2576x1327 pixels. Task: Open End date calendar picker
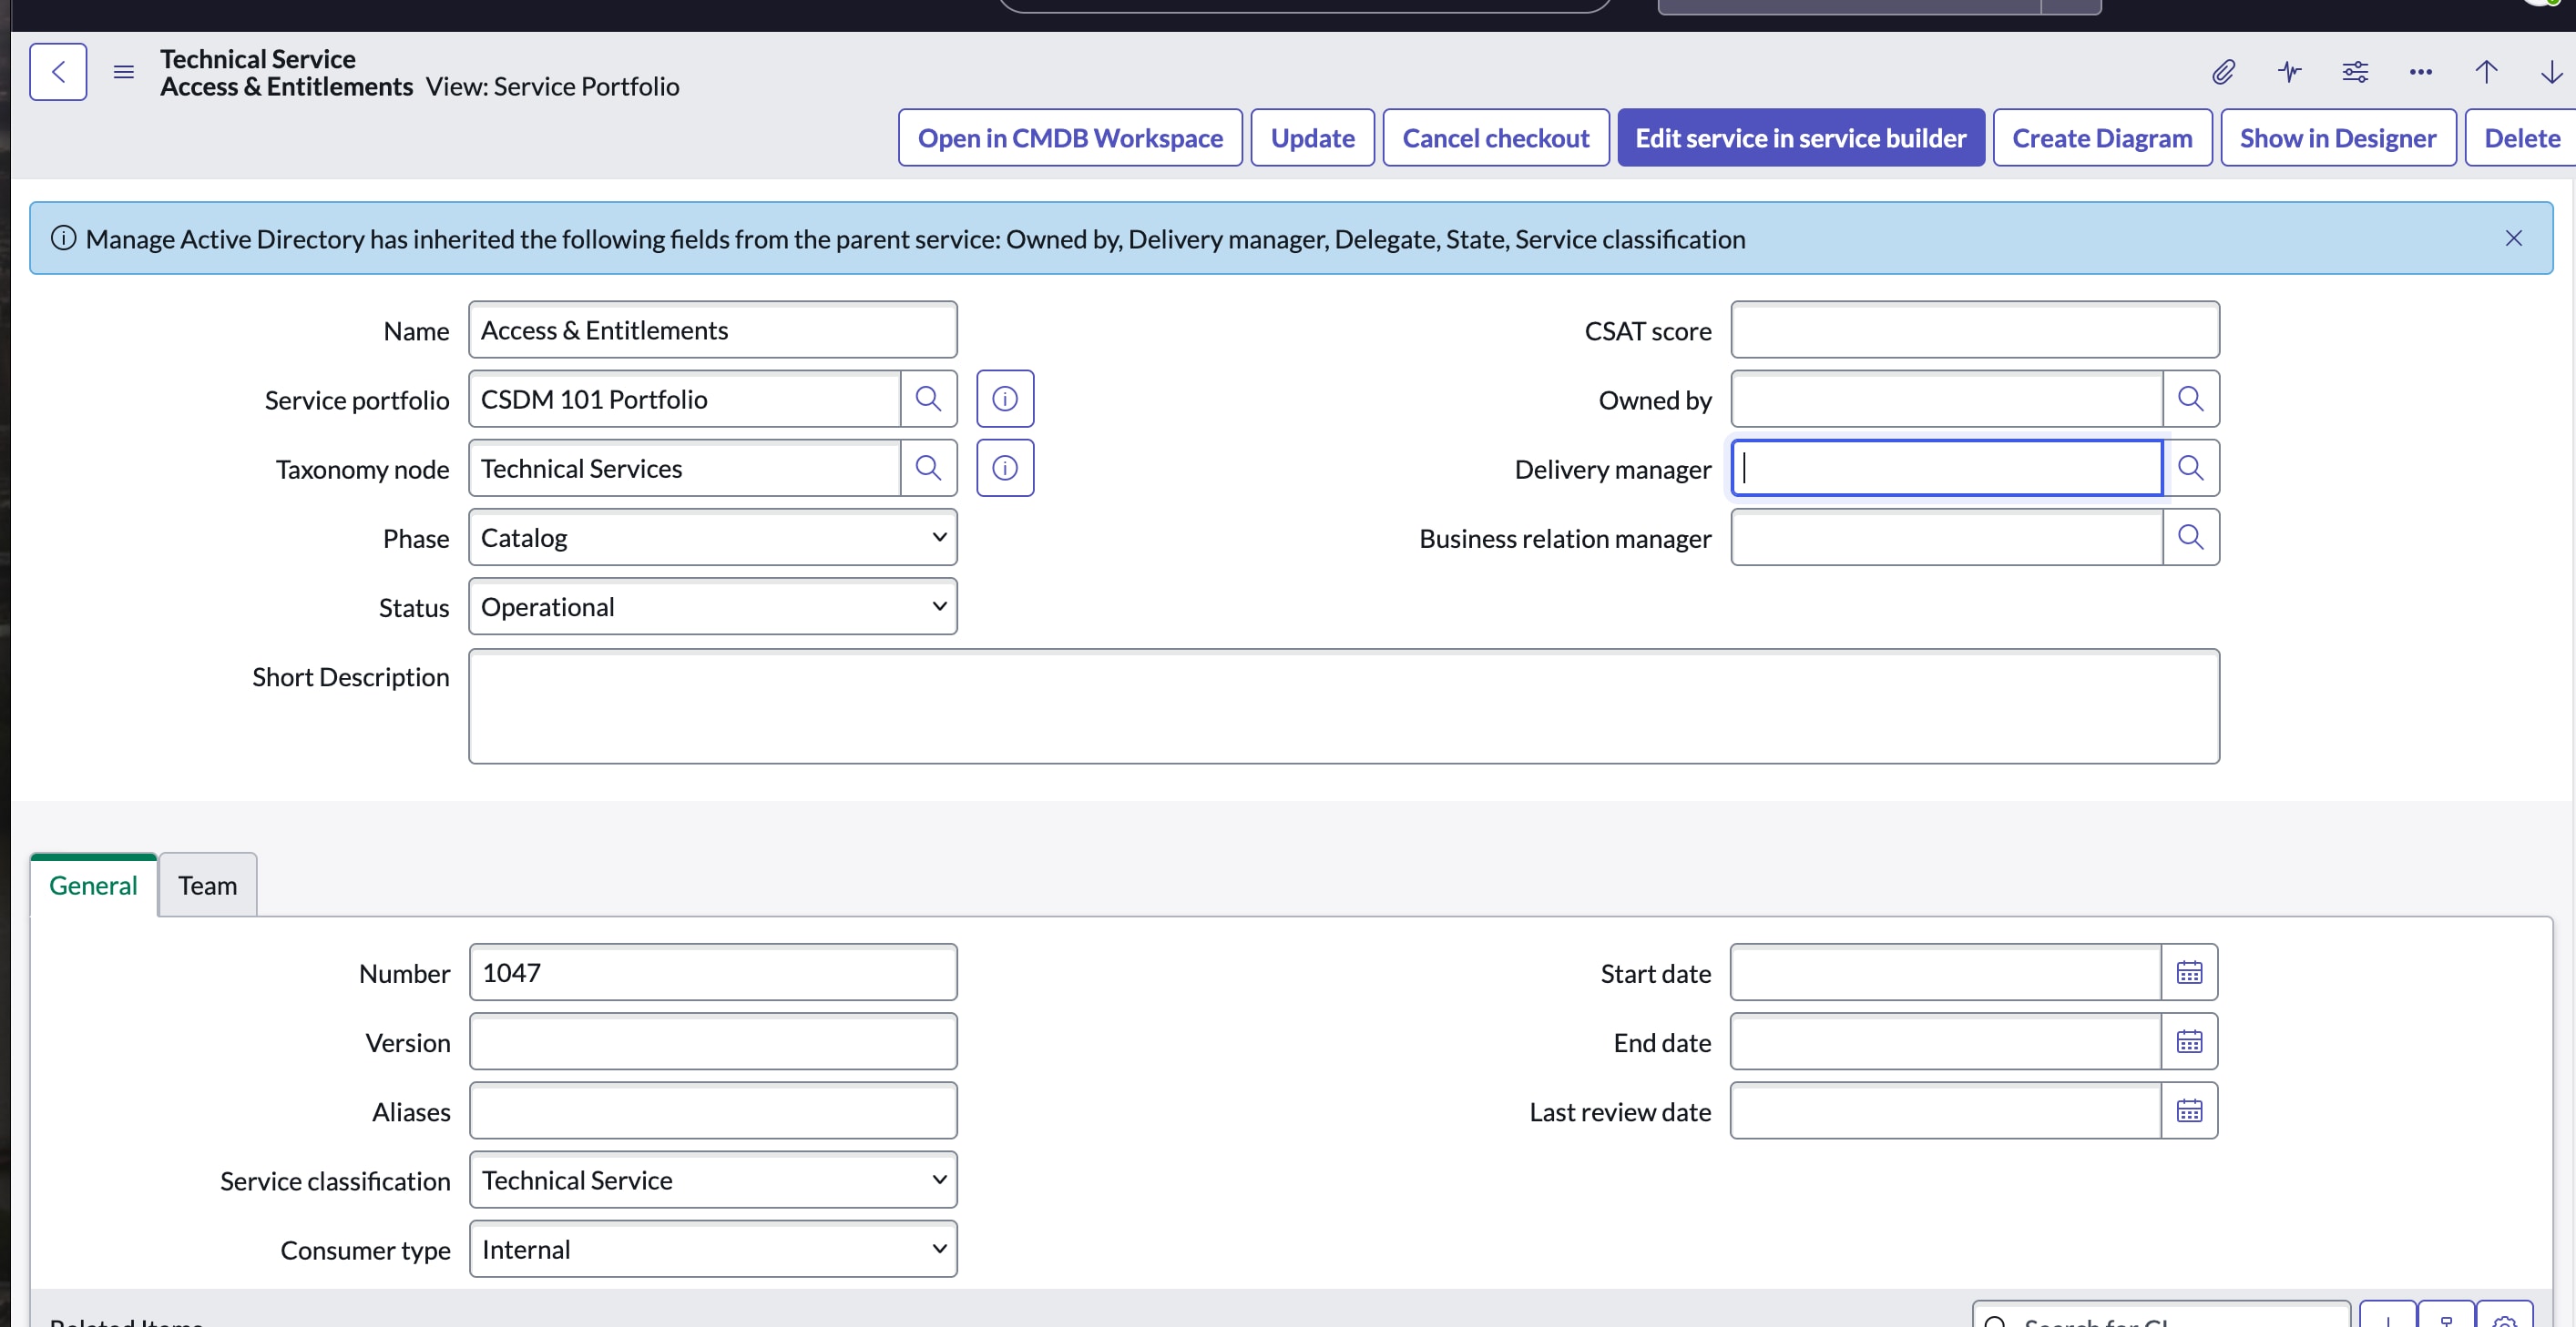[x=2189, y=1041]
